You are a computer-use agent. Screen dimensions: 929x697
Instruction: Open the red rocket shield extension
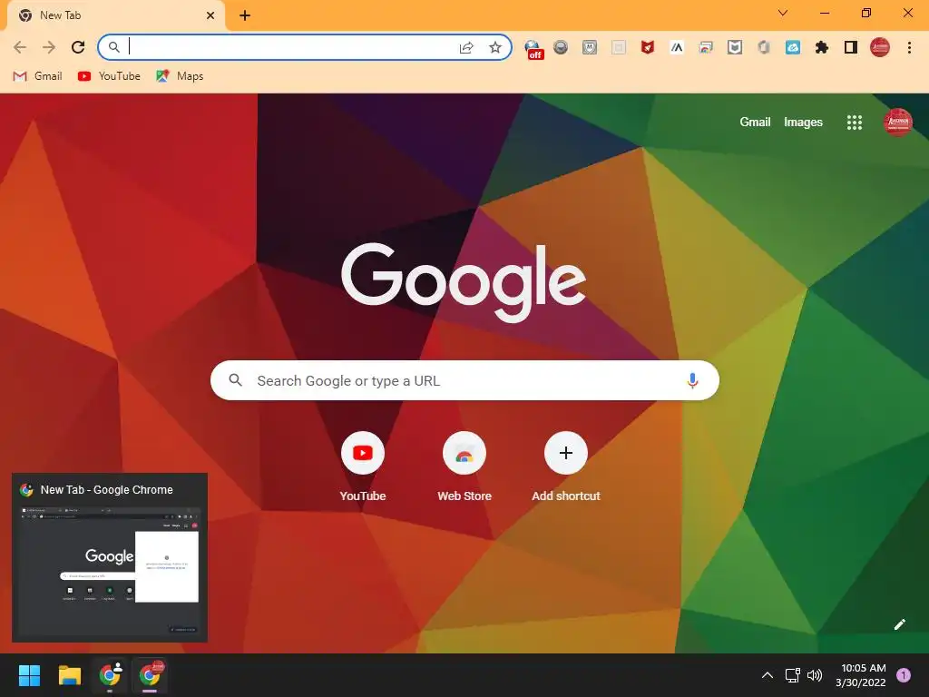pos(648,47)
